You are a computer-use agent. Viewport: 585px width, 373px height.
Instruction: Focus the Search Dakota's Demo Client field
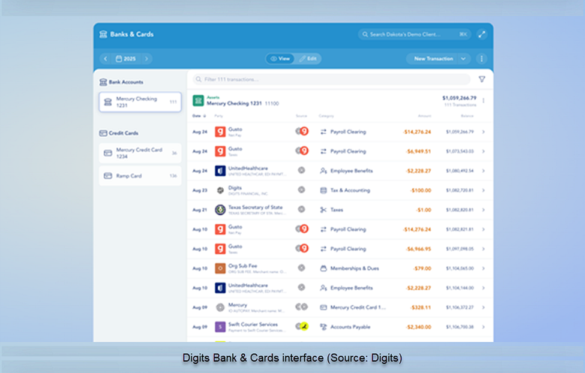415,34
